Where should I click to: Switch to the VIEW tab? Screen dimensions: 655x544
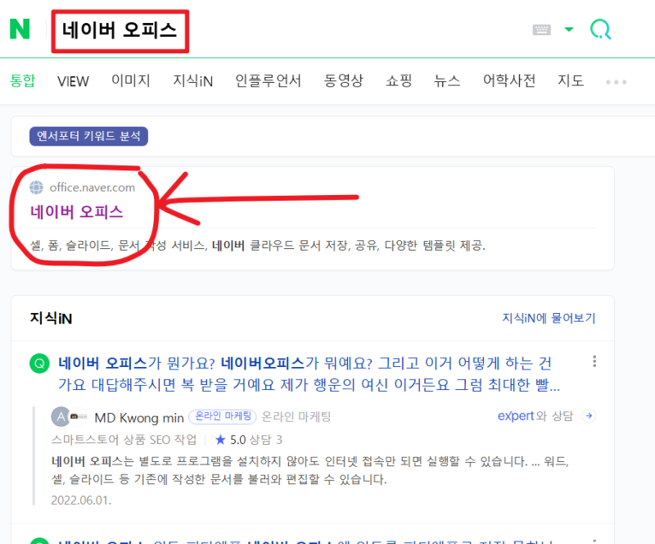pos(73,81)
